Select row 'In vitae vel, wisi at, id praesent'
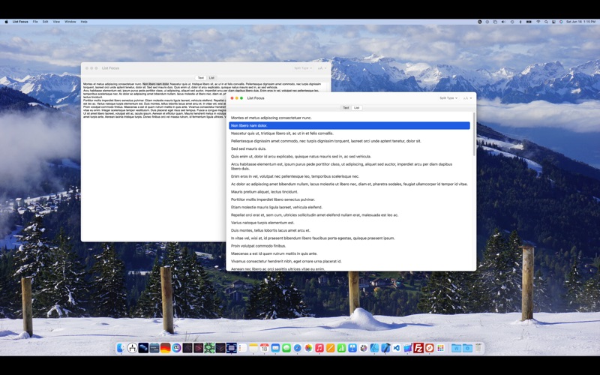The height and width of the screenshot is (375, 600). point(349,238)
